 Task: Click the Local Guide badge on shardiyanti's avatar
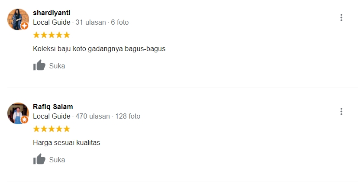pyautogui.click(x=24, y=26)
